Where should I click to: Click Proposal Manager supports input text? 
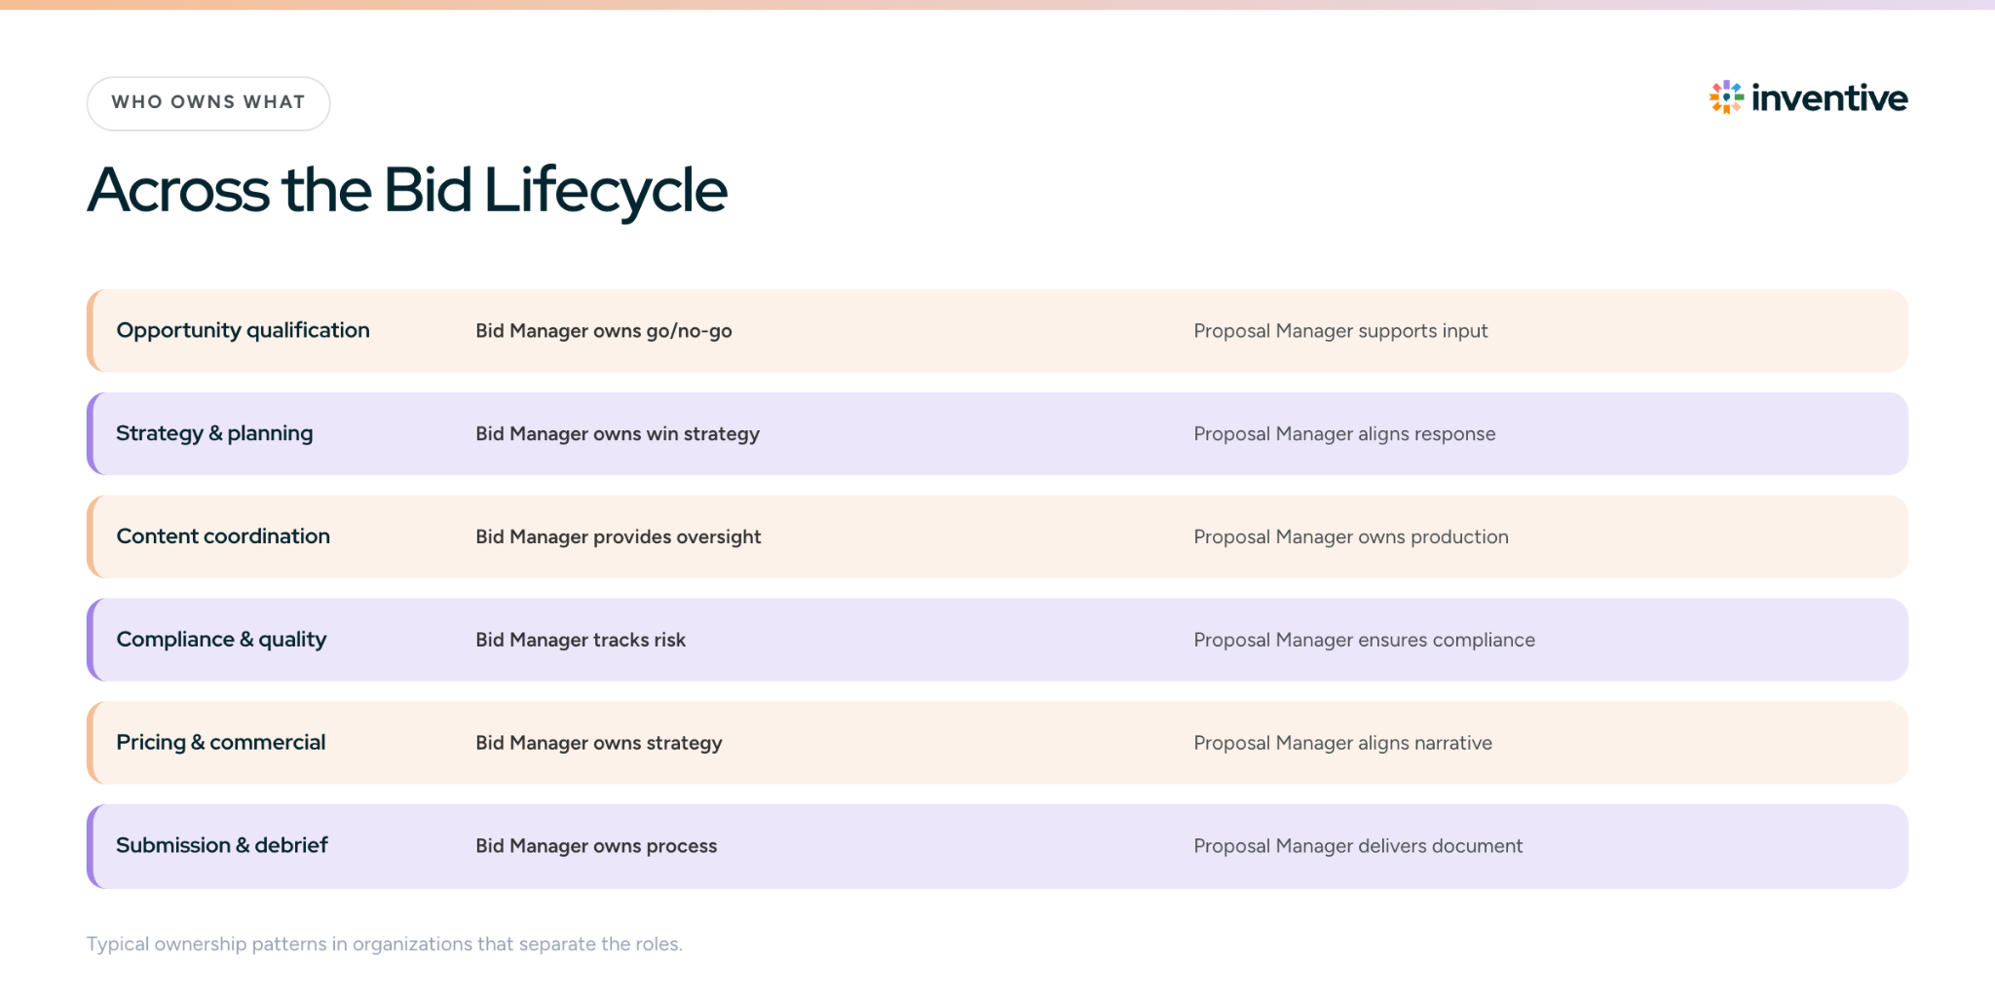[1340, 331]
